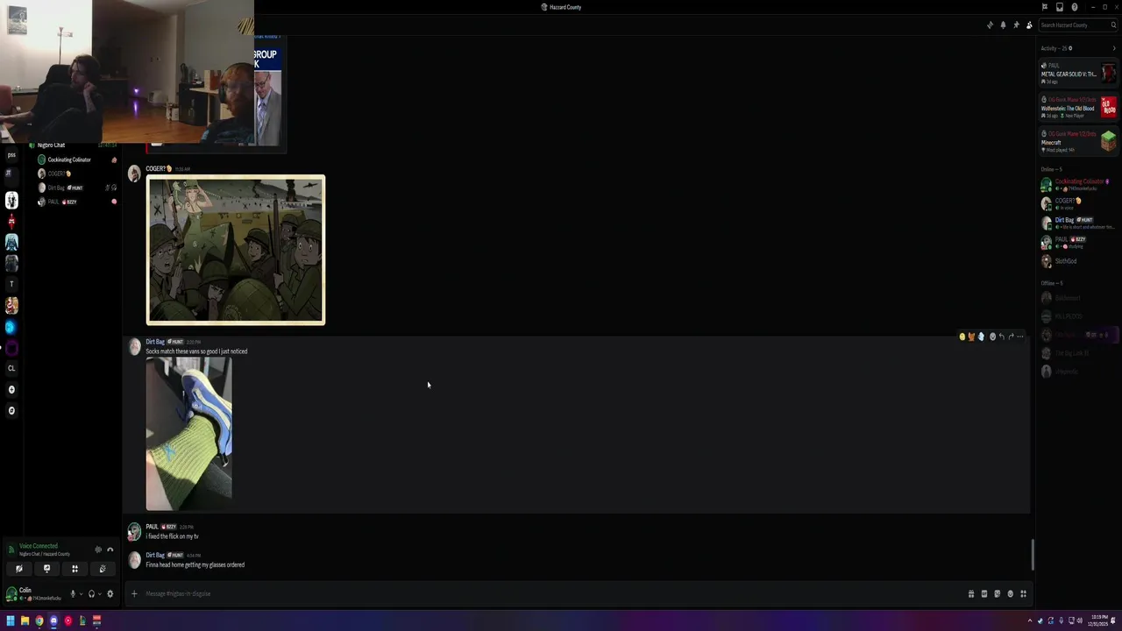Open the apps launcher icon in message bar
This screenshot has width=1122, height=631.
point(1023,594)
